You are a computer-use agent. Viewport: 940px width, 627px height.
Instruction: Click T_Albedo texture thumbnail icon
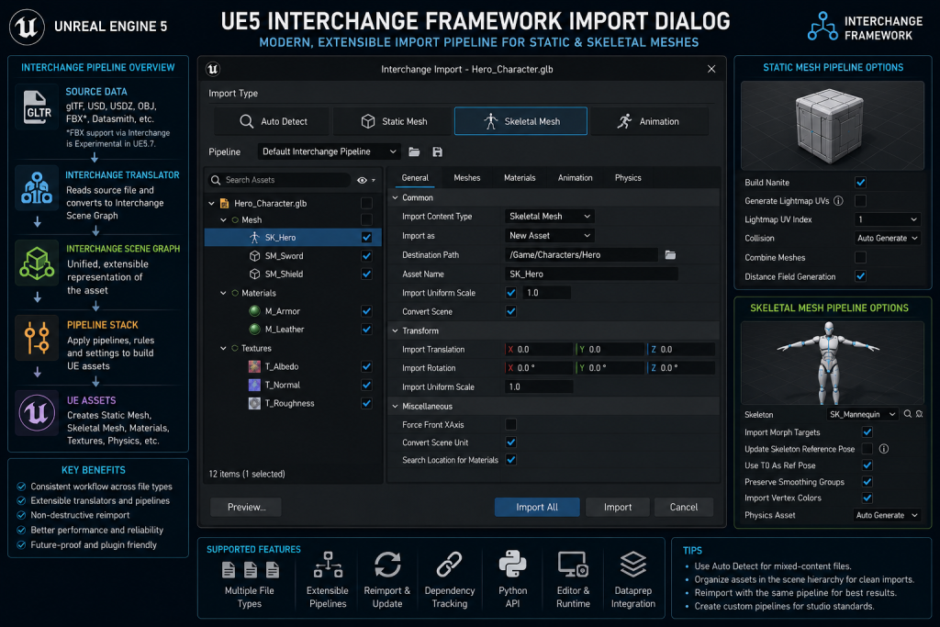point(254,366)
